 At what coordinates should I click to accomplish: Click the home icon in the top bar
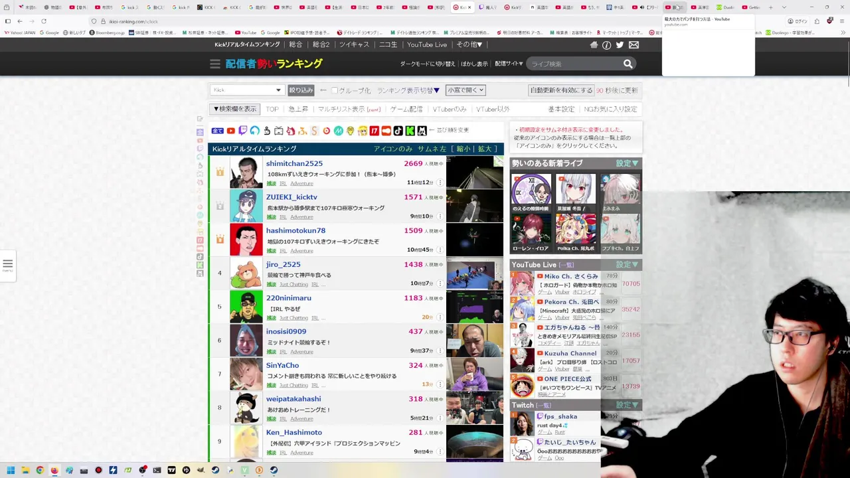(x=594, y=44)
